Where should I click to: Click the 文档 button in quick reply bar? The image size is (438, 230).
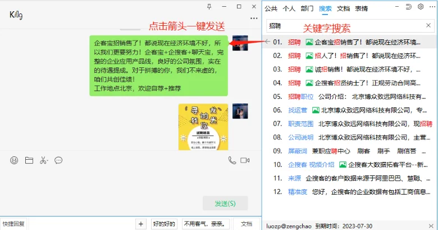[x=247, y=224]
